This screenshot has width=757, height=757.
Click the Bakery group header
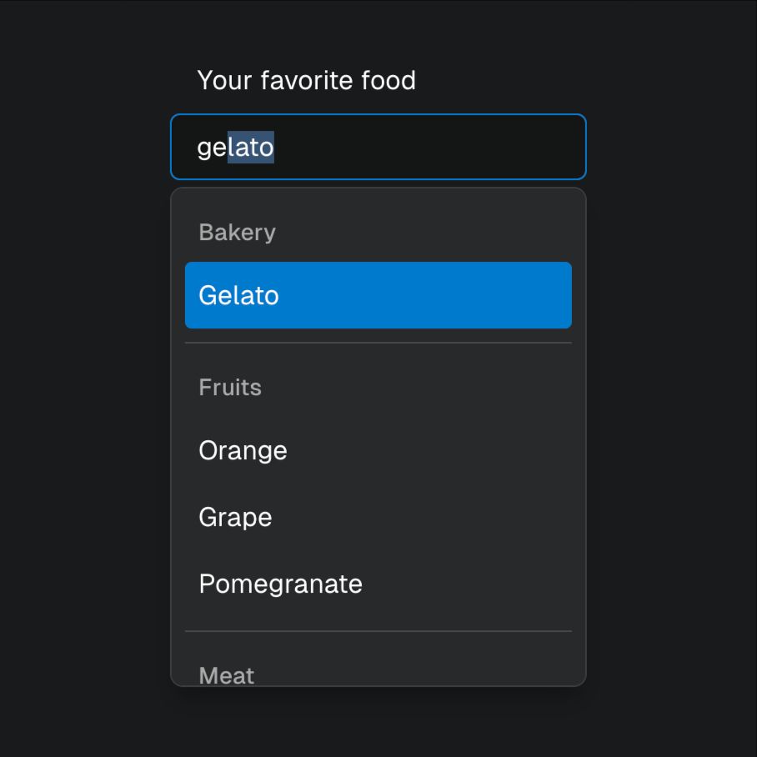tap(237, 232)
